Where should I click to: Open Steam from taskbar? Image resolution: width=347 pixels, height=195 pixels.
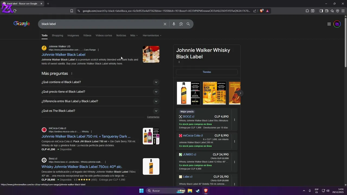pyautogui.click(x=198, y=191)
